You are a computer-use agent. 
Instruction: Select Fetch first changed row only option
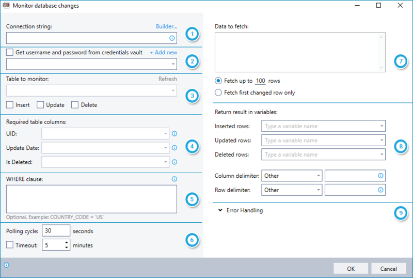pos(218,93)
